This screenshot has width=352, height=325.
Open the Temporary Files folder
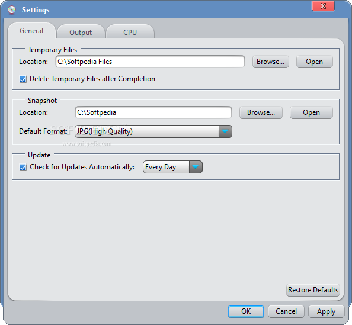point(314,62)
